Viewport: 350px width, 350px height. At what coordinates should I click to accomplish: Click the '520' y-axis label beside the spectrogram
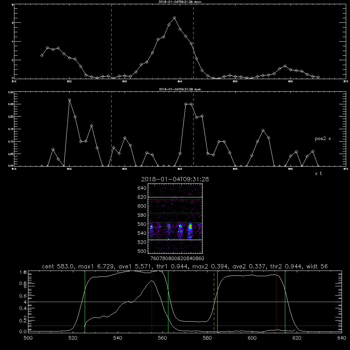(x=142, y=242)
